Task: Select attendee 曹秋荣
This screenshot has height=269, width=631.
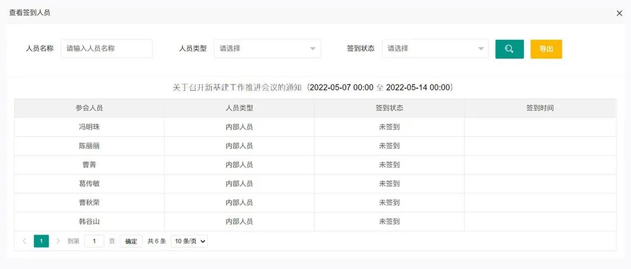Action: [89, 202]
